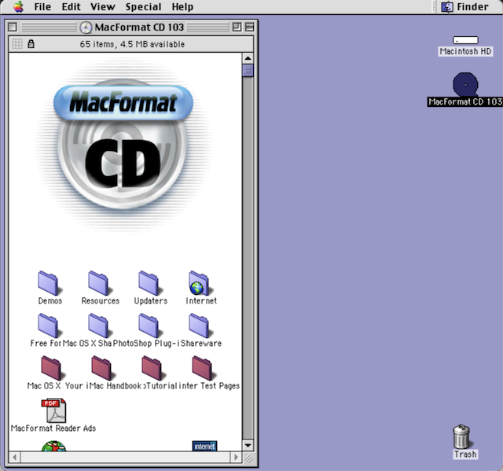Image resolution: width=503 pixels, height=471 pixels.
Task: Click the horizontal scroll right arrow
Action: tap(236, 457)
